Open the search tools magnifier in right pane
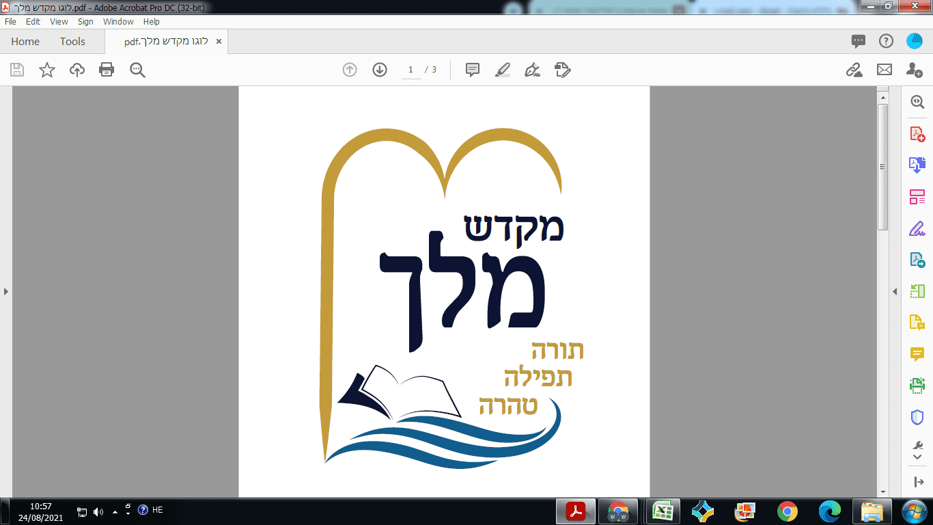This screenshot has height=525, width=933. (x=917, y=102)
